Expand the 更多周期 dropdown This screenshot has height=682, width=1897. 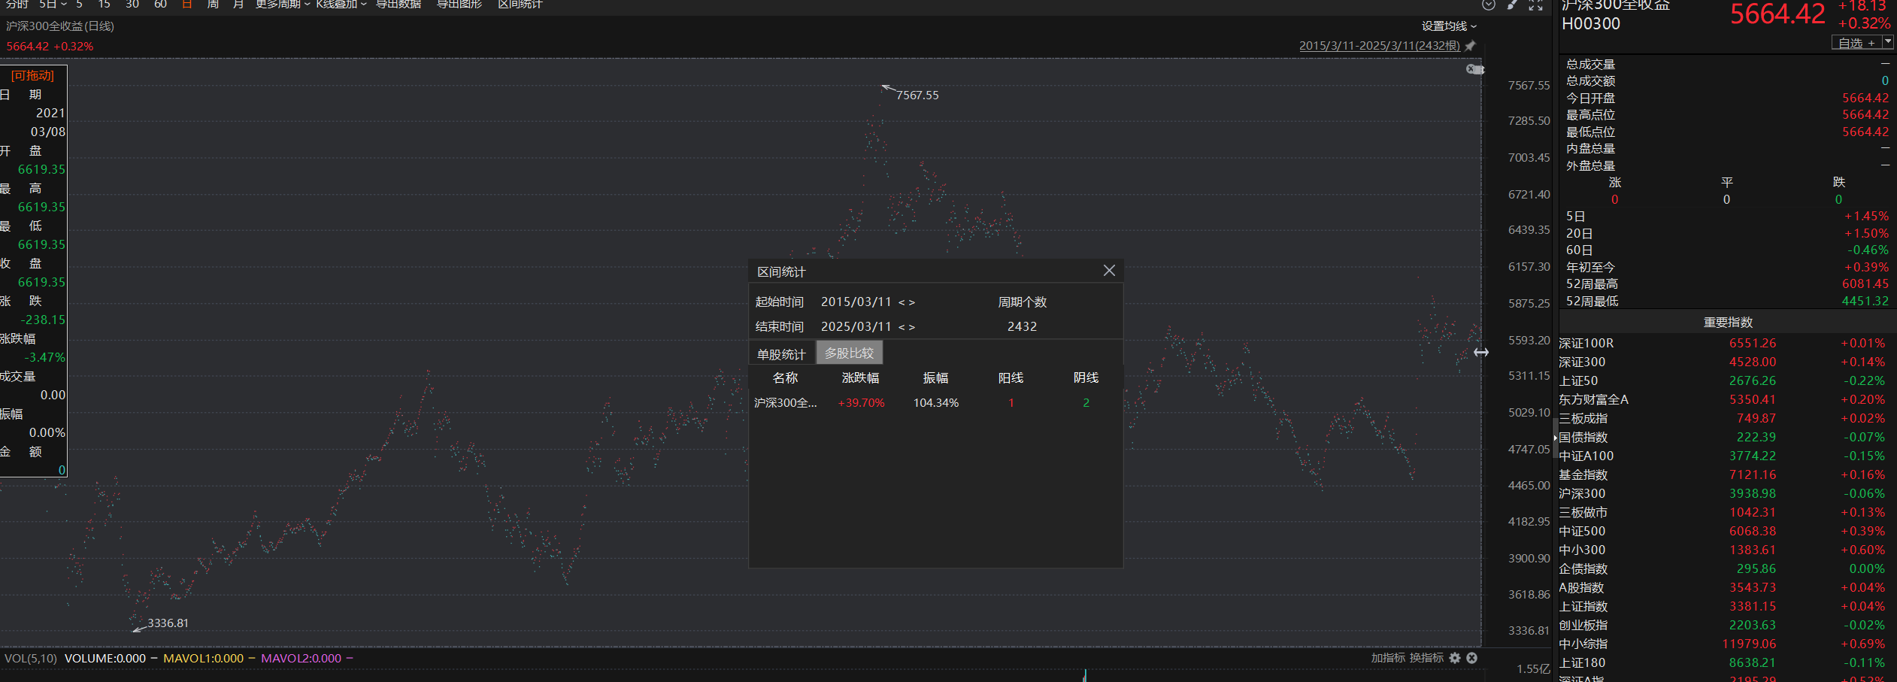[x=282, y=5]
